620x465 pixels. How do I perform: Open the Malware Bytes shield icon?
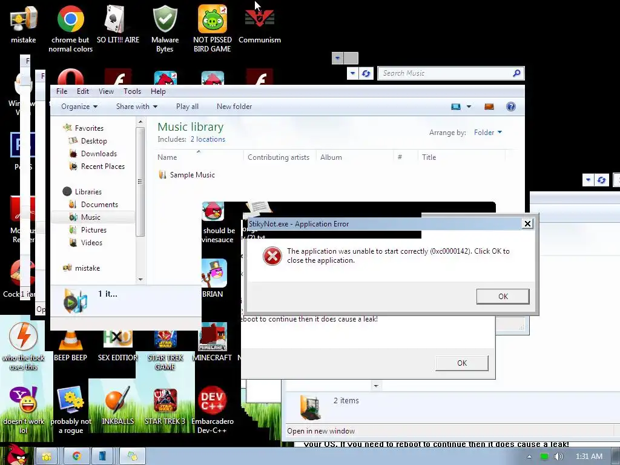click(165, 28)
